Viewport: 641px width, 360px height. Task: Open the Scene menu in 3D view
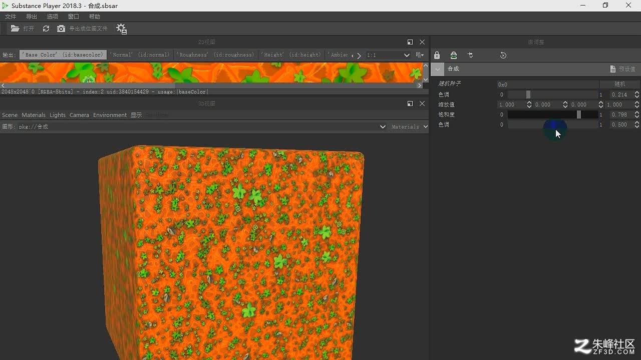point(10,115)
